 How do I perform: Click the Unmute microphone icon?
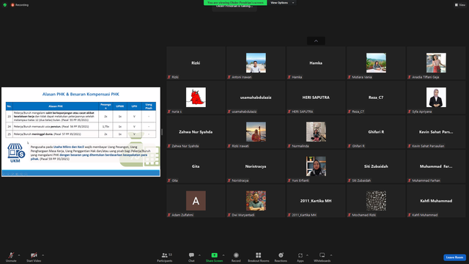tap(11, 255)
